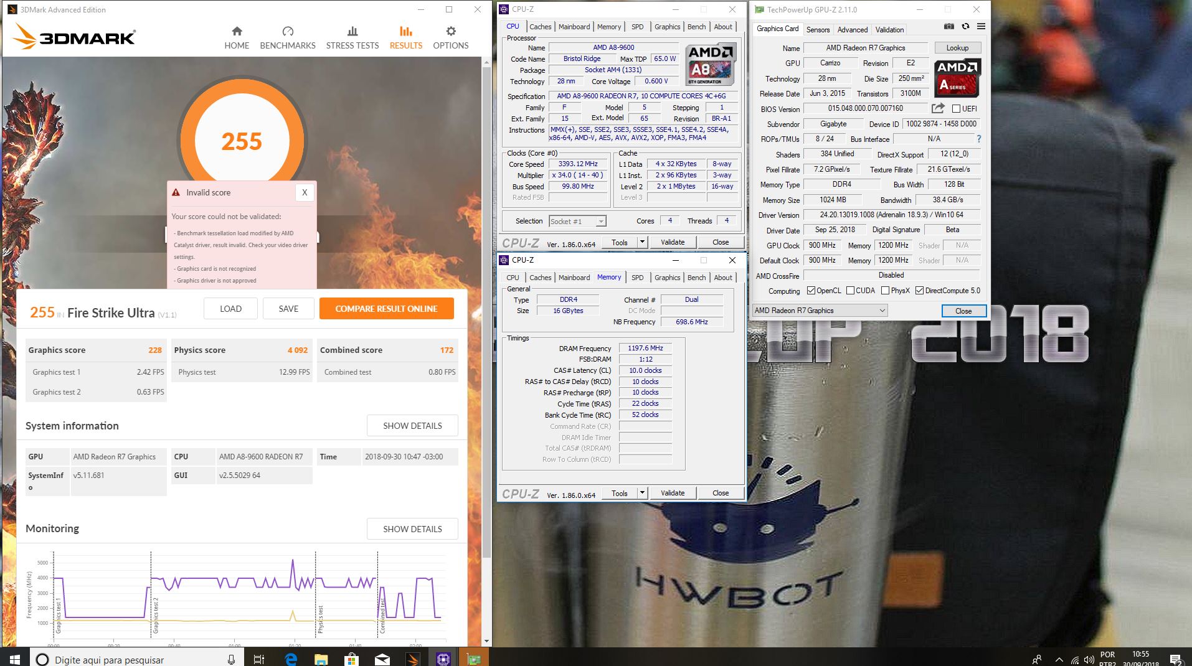Open the Action Center notifications icon

click(x=1175, y=660)
